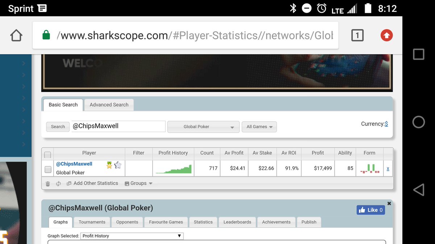Open the Leaderboards tab

click(237, 222)
